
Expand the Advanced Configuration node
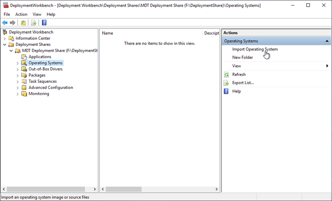click(x=18, y=88)
